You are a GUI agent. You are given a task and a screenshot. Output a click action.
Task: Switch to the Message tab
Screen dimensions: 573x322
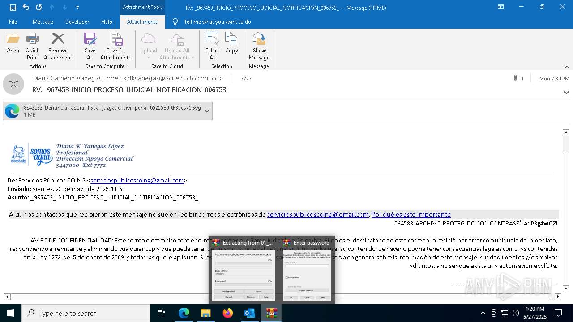43,21
